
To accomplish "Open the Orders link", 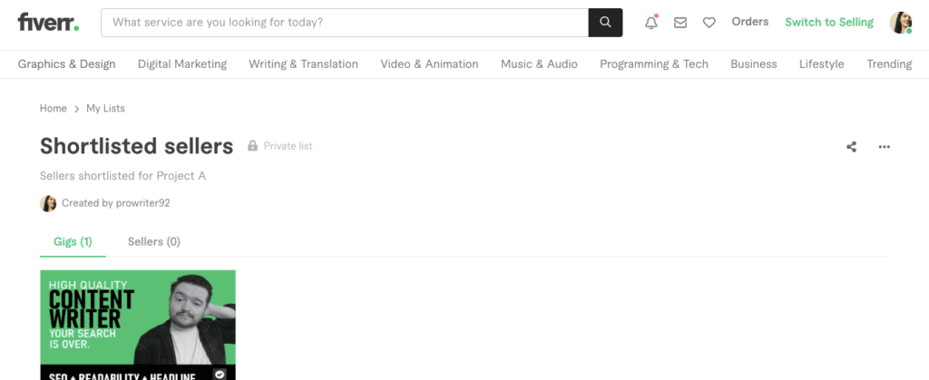I will [750, 22].
